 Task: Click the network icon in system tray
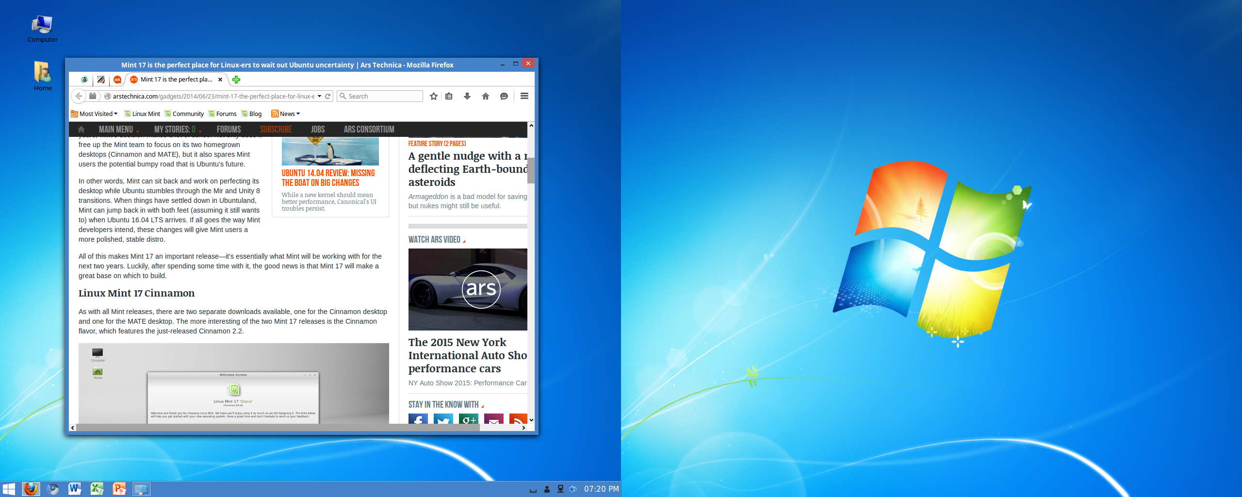[560, 489]
